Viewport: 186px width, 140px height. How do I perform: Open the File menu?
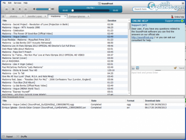point(4,3)
